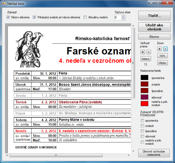The height and width of the screenshot is (163, 175).
Task: Open the black spomienka color swatch
Action: pos(144,77)
